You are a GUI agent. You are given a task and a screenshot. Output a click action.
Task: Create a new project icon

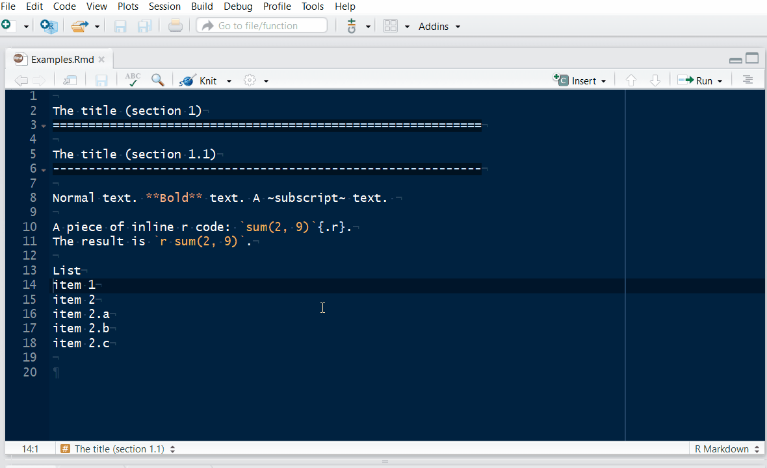point(49,26)
